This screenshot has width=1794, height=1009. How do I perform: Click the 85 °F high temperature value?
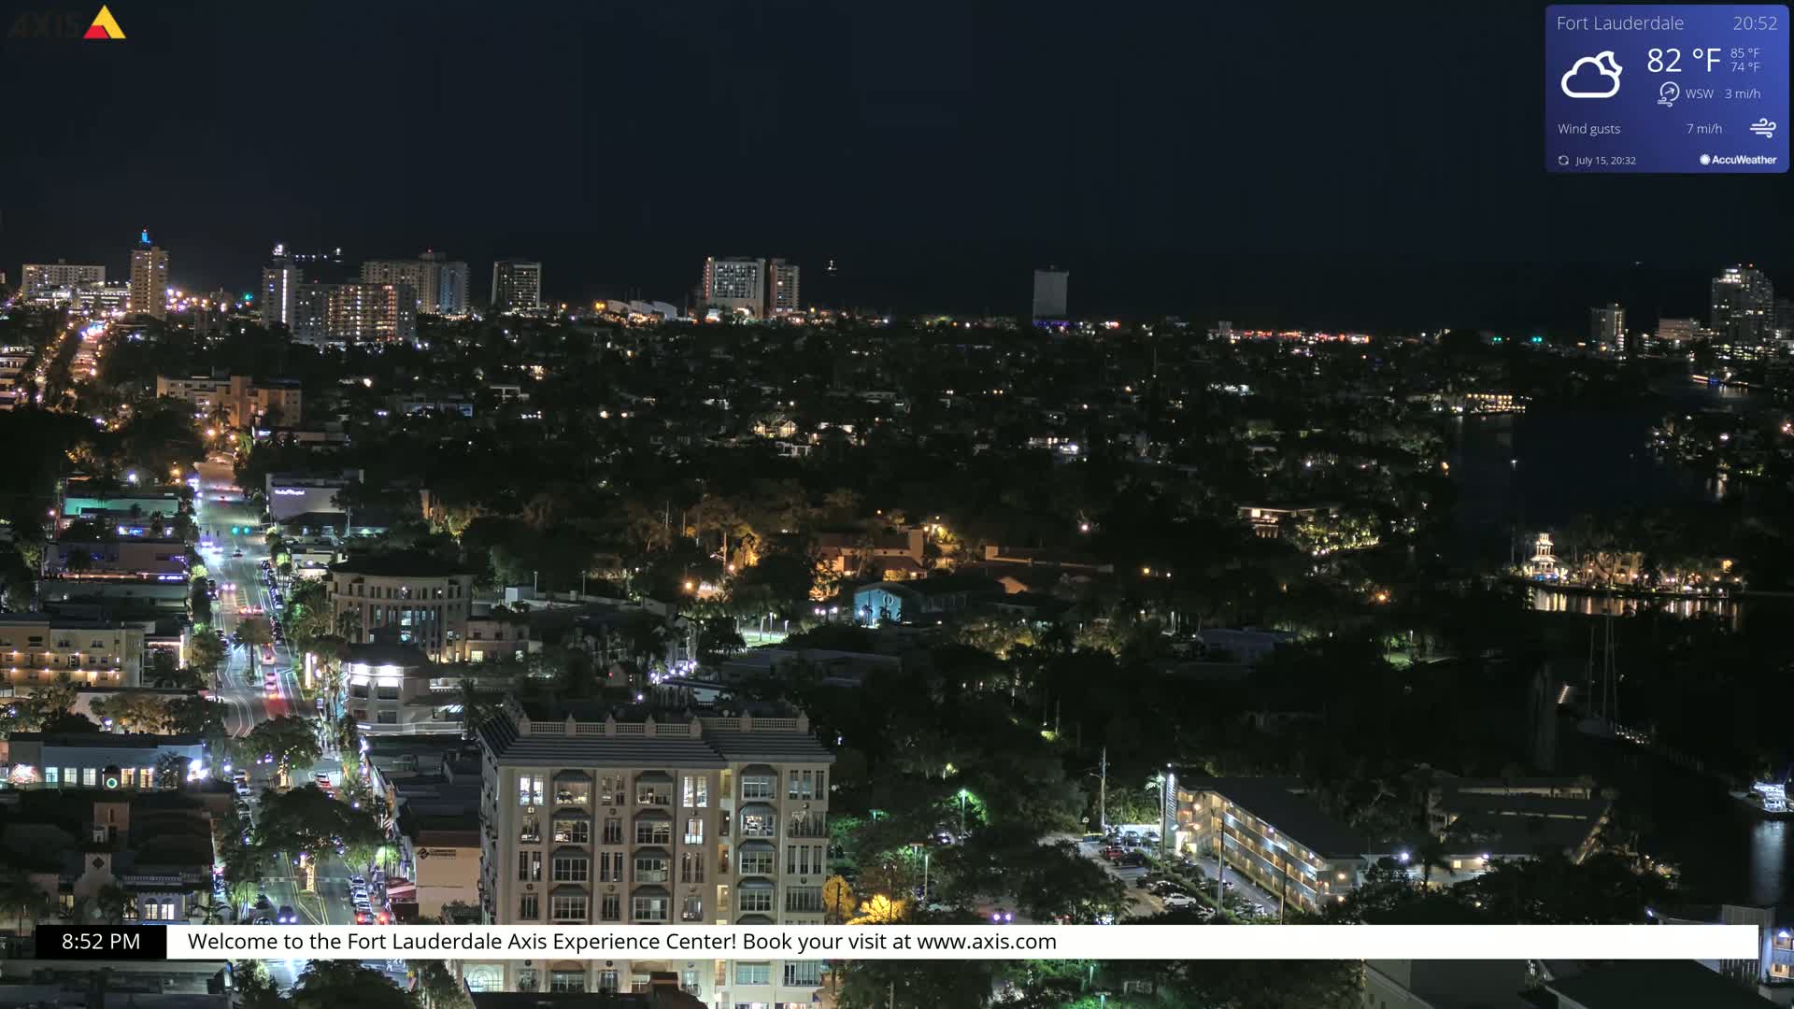click(1744, 54)
